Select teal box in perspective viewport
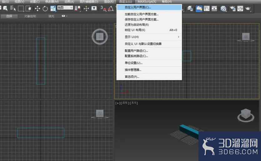The image size is (261, 161). (x=189, y=131)
